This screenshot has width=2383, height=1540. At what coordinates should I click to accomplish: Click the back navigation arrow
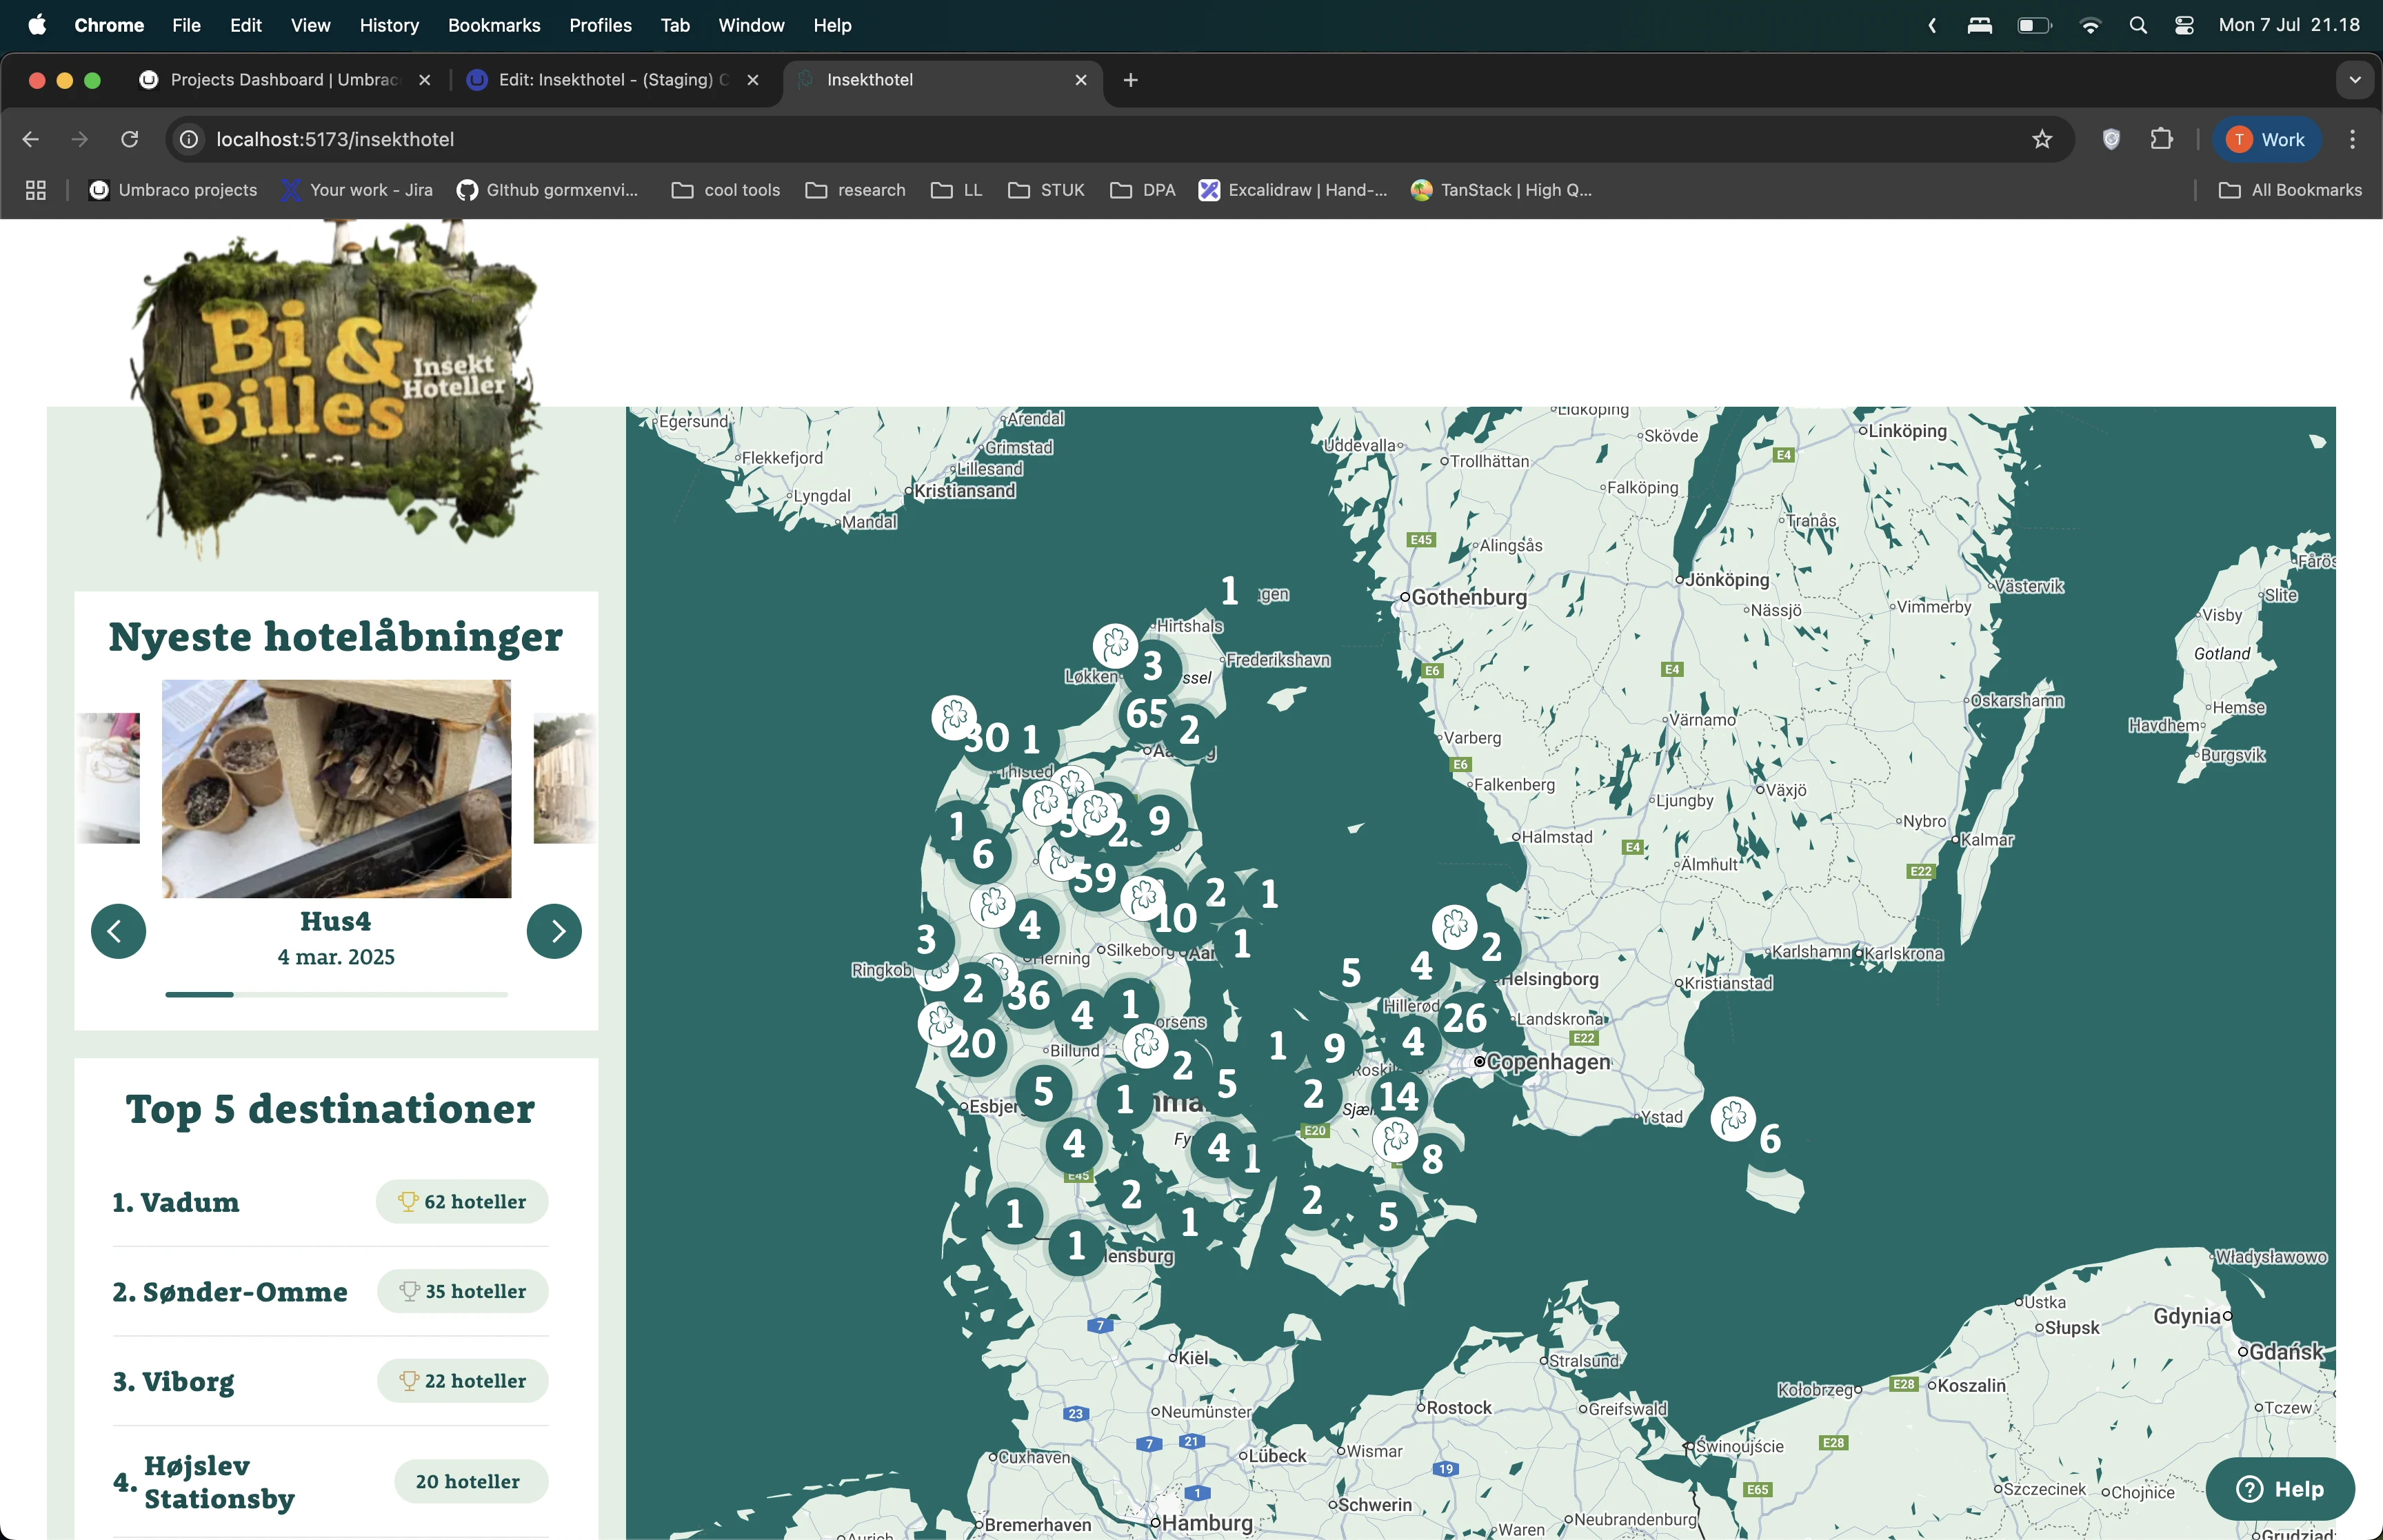30,139
